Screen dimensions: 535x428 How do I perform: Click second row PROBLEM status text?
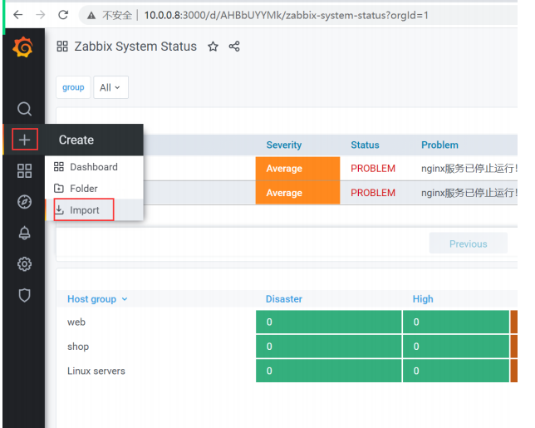coord(373,193)
